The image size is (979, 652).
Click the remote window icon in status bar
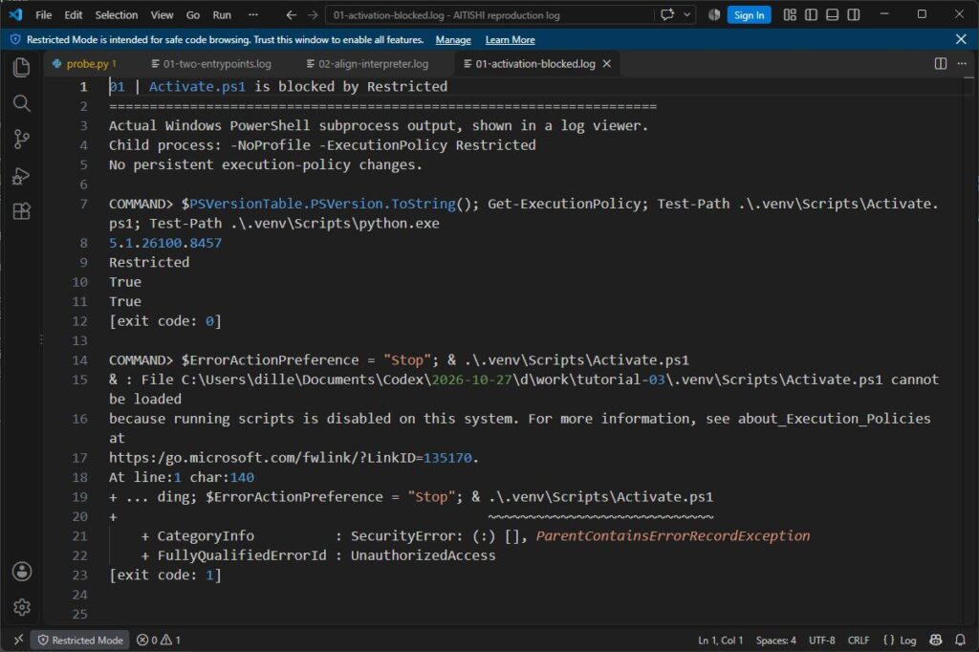point(18,640)
